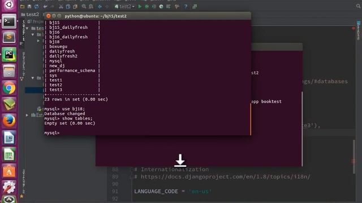
Task: Click the '23 rows in set' result line
Action: coord(76,99)
